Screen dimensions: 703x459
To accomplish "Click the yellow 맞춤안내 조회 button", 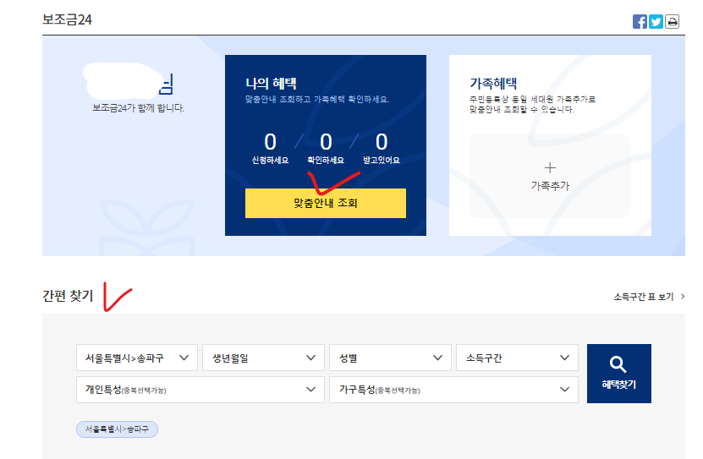I will pyautogui.click(x=326, y=204).
